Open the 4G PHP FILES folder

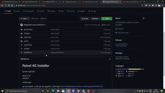click(x=28, y=30)
